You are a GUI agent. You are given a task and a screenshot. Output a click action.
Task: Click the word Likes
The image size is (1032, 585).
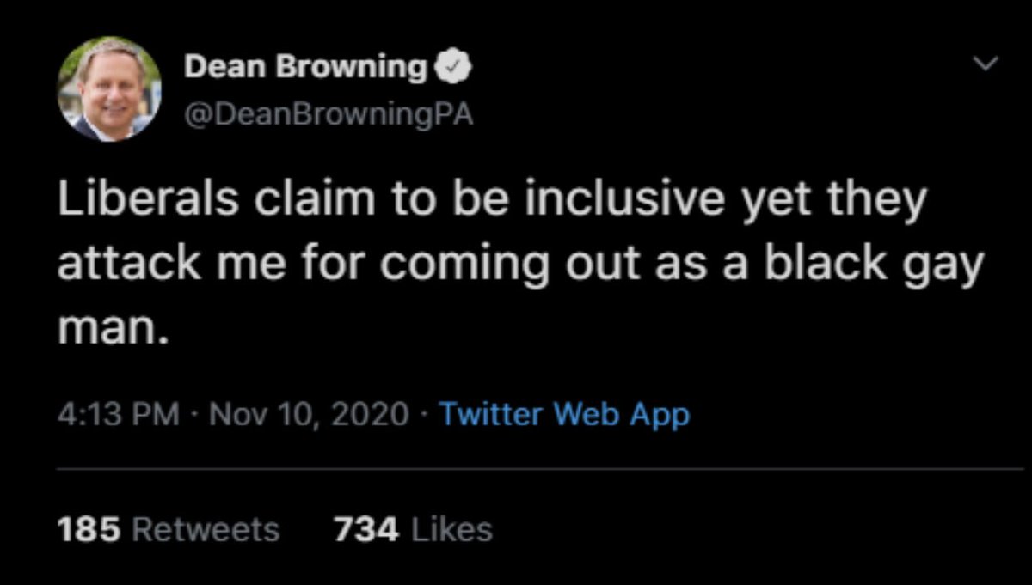coord(452,529)
